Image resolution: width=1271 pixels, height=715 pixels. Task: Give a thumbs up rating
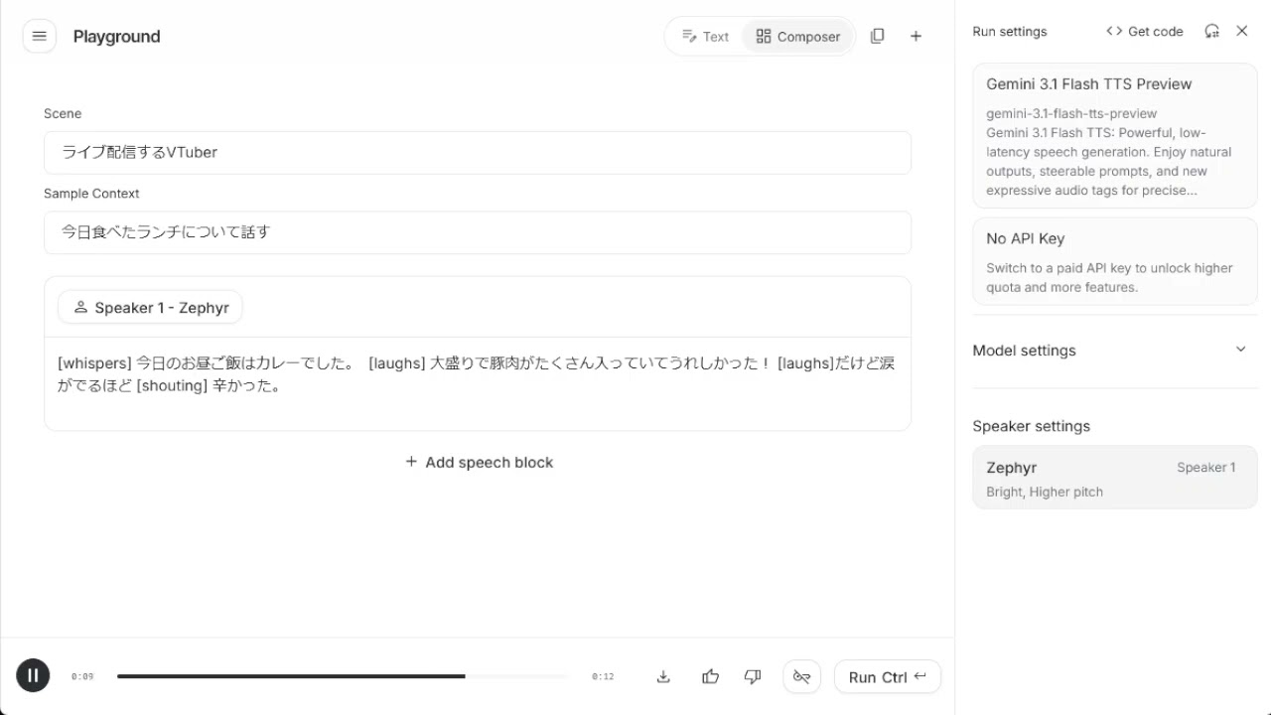pyautogui.click(x=710, y=677)
